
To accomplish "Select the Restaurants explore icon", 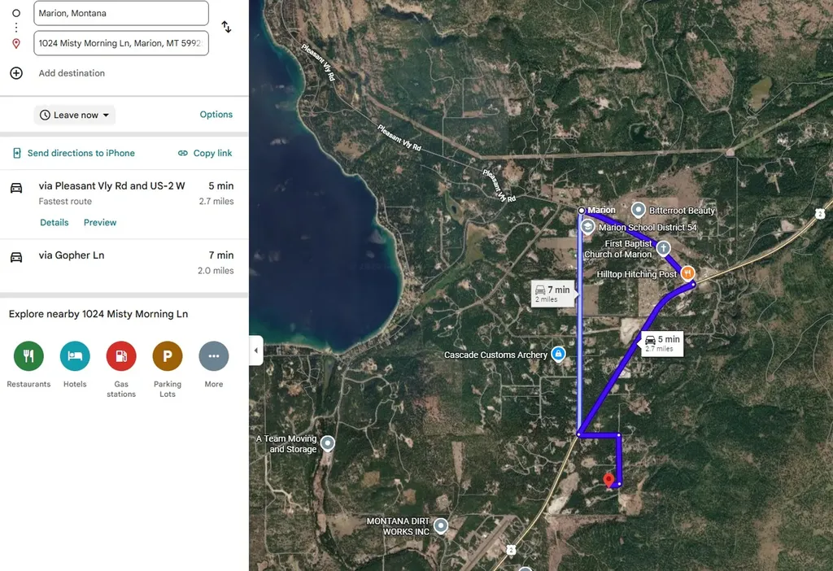I will pyautogui.click(x=28, y=356).
